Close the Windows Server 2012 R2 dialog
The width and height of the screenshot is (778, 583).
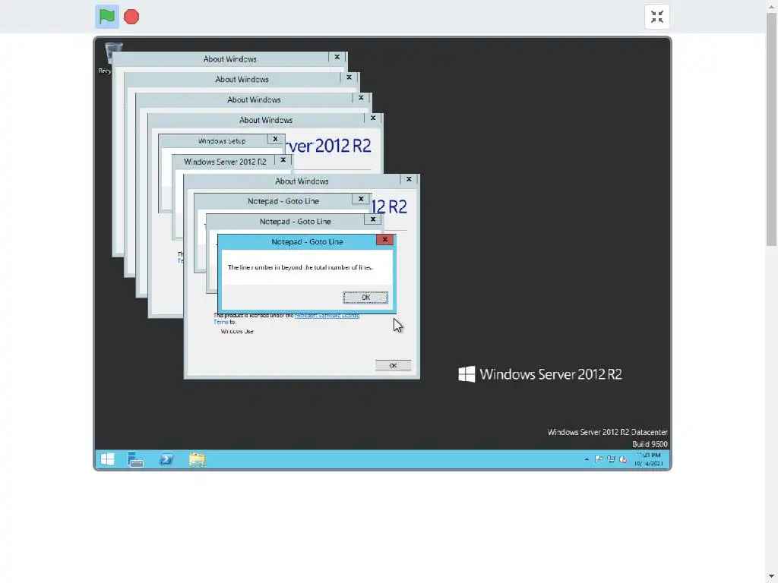[283, 160]
